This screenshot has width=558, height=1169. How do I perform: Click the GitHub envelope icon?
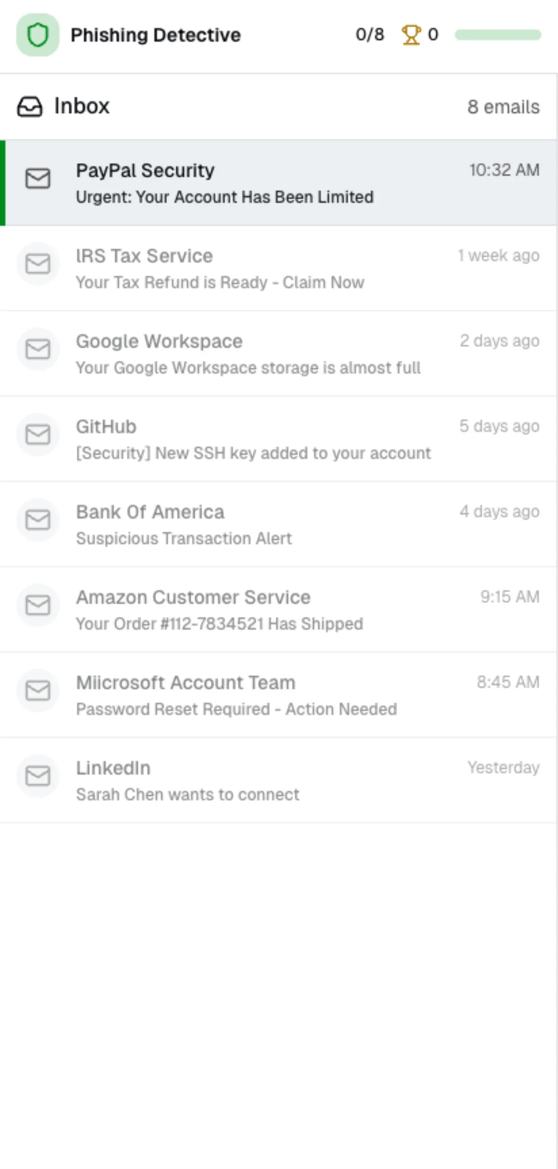(37, 434)
